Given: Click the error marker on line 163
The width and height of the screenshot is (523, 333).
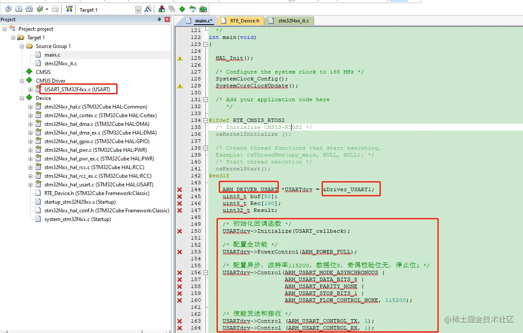Looking at the screenshot, I should (180, 321).
